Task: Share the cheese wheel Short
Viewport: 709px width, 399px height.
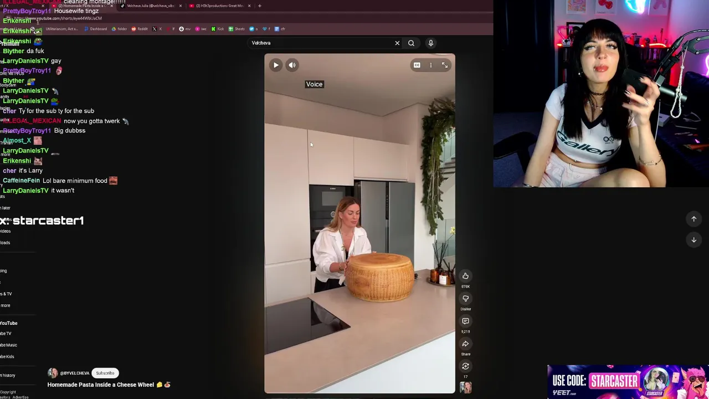Action: pyautogui.click(x=465, y=344)
